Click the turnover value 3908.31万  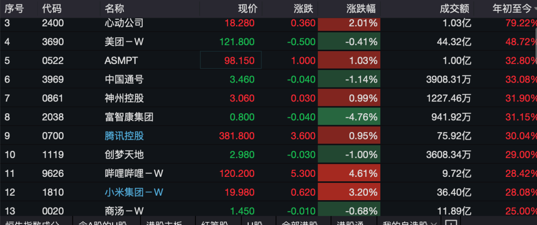click(x=448, y=79)
